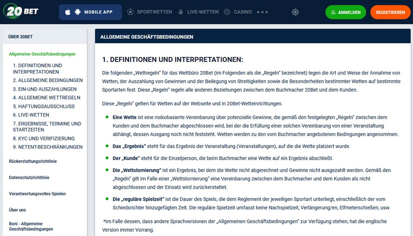The image size is (413, 236).
Task: Open the Sportwetten menu item
Action: click(154, 12)
